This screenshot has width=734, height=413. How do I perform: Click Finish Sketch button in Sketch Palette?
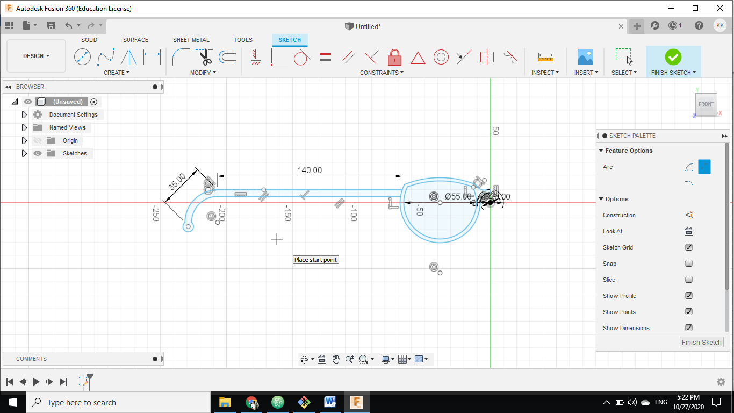tap(702, 342)
